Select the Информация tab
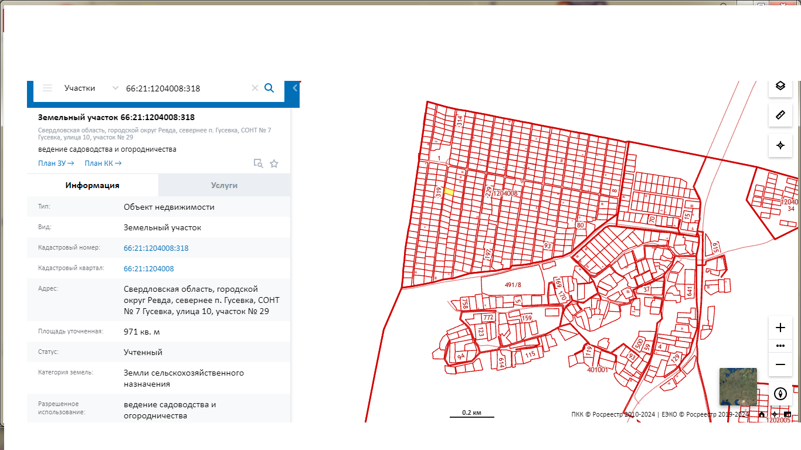801x450 pixels. pyautogui.click(x=92, y=185)
